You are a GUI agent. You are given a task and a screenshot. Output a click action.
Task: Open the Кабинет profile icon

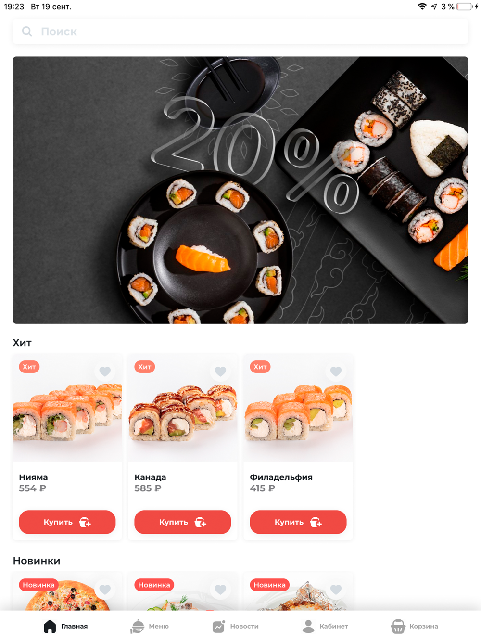pyautogui.click(x=308, y=626)
